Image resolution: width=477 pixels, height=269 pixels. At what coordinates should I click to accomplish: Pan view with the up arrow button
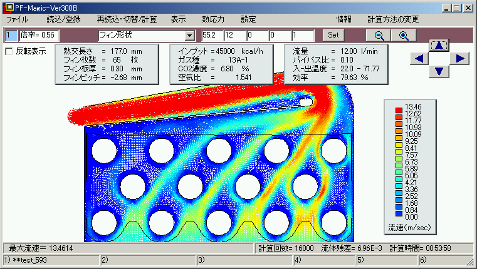pos(439,45)
